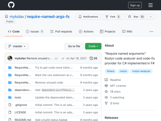Switch to the Pull requests tab
This screenshot has height=121, width=161.
pyautogui.click(x=61, y=32)
